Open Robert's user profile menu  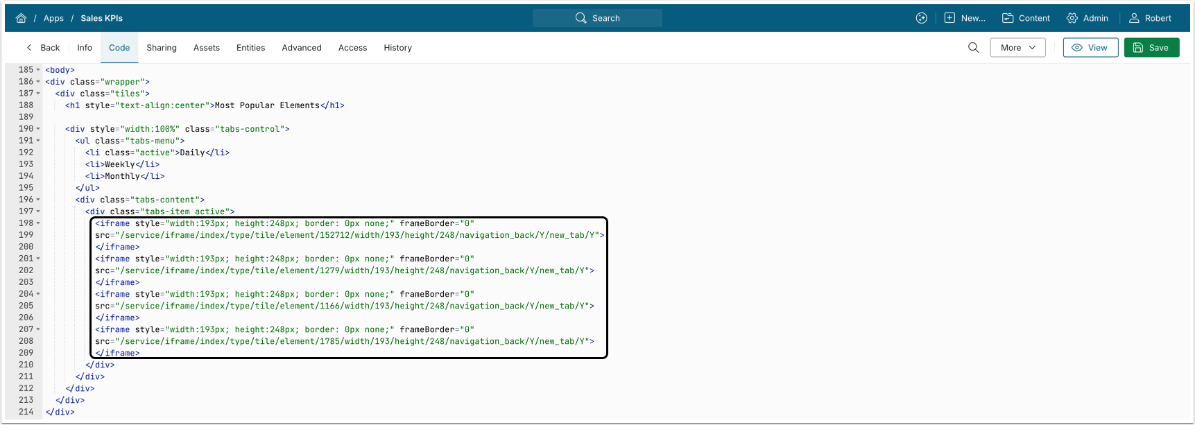(x=1150, y=18)
